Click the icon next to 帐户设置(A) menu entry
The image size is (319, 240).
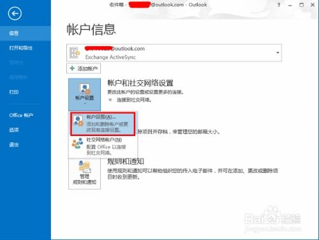pyautogui.click(x=78, y=121)
